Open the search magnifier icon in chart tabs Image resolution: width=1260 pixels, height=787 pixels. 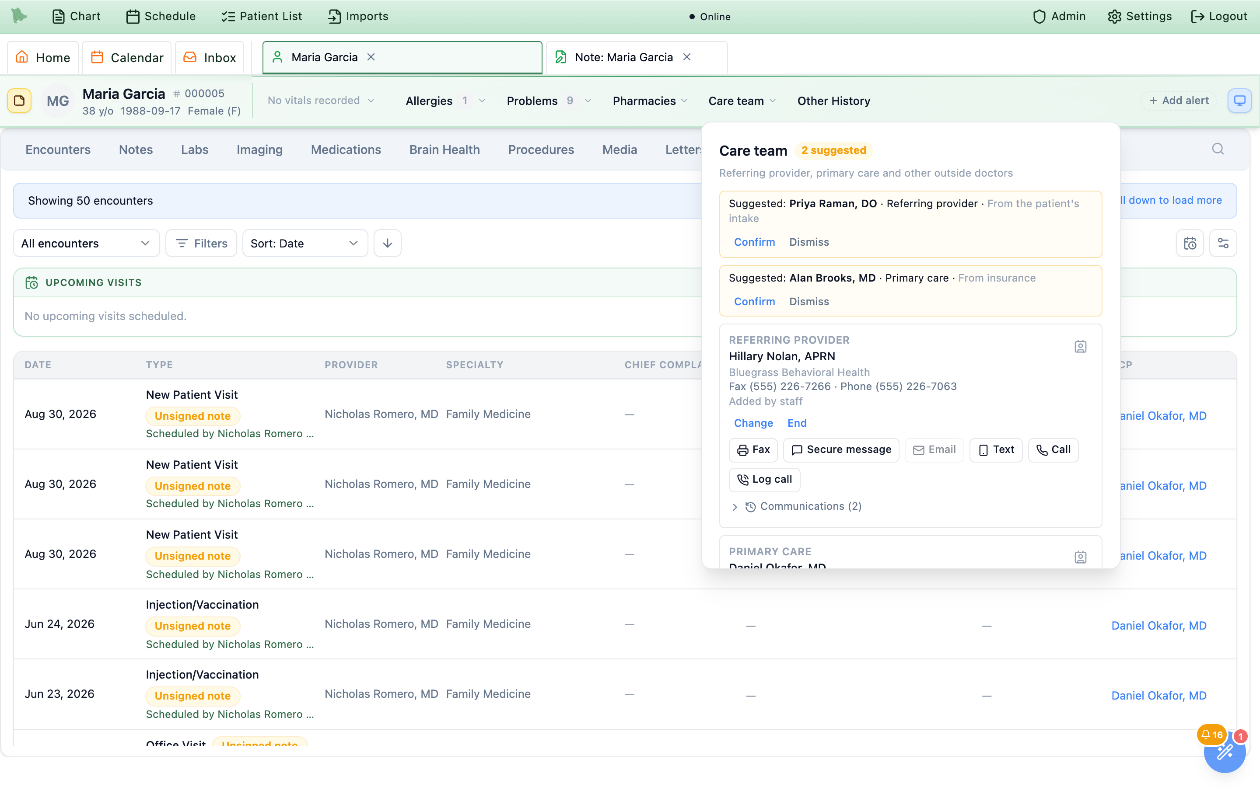1218,150
